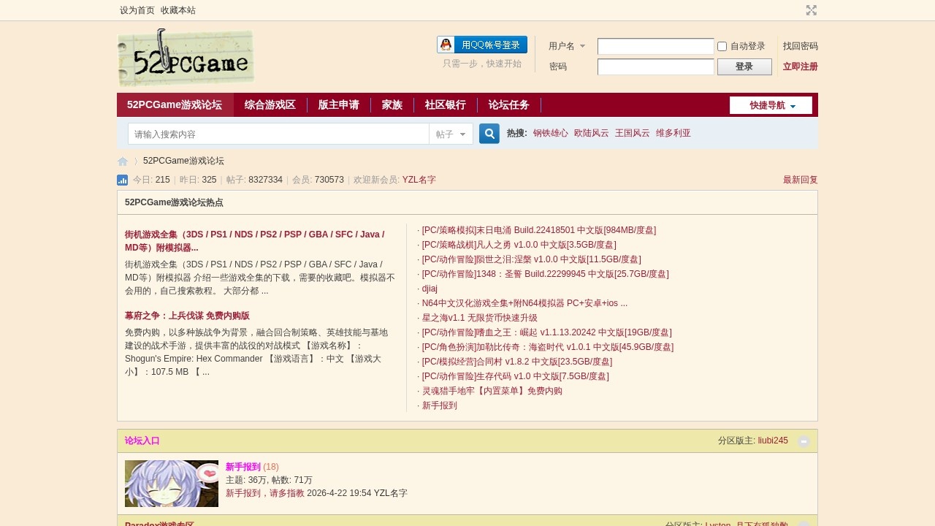Viewport: 935px width, 526px height.
Task: Click the 52PCGame site logo
Action: point(186,58)
